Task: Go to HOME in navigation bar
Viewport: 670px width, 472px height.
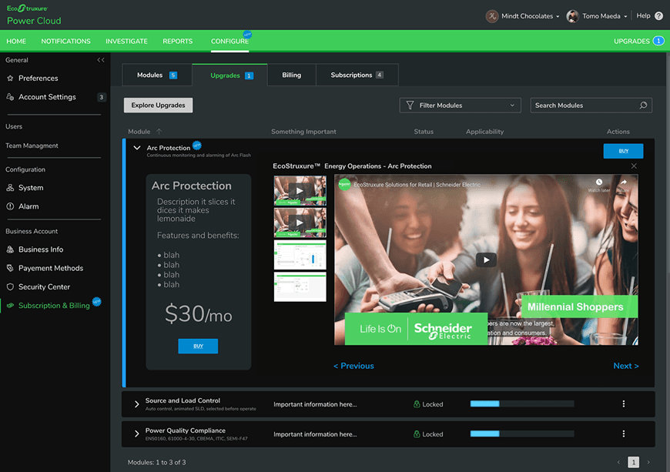Action: [x=16, y=41]
